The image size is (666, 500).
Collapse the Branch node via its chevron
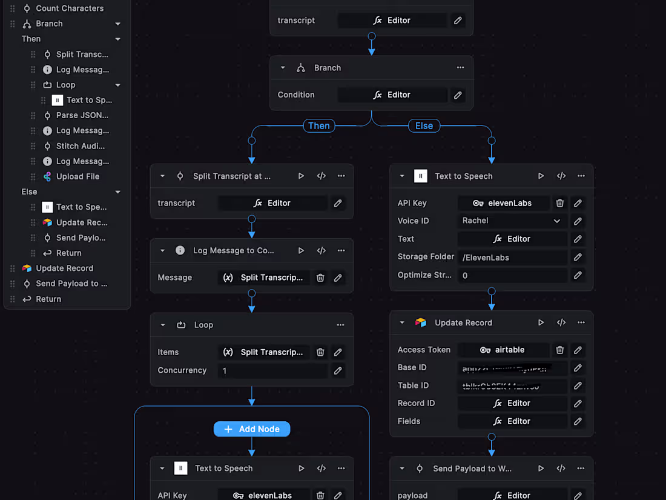tap(282, 68)
